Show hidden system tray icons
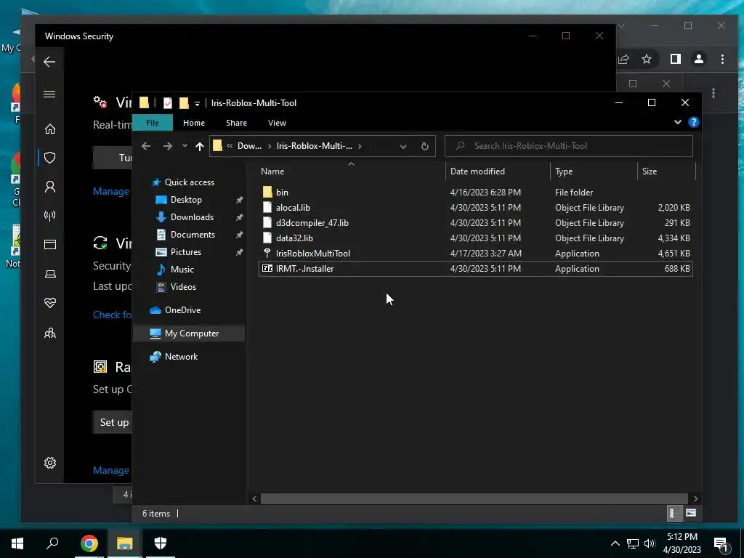Screen dimensions: 744x558 point(615,543)
